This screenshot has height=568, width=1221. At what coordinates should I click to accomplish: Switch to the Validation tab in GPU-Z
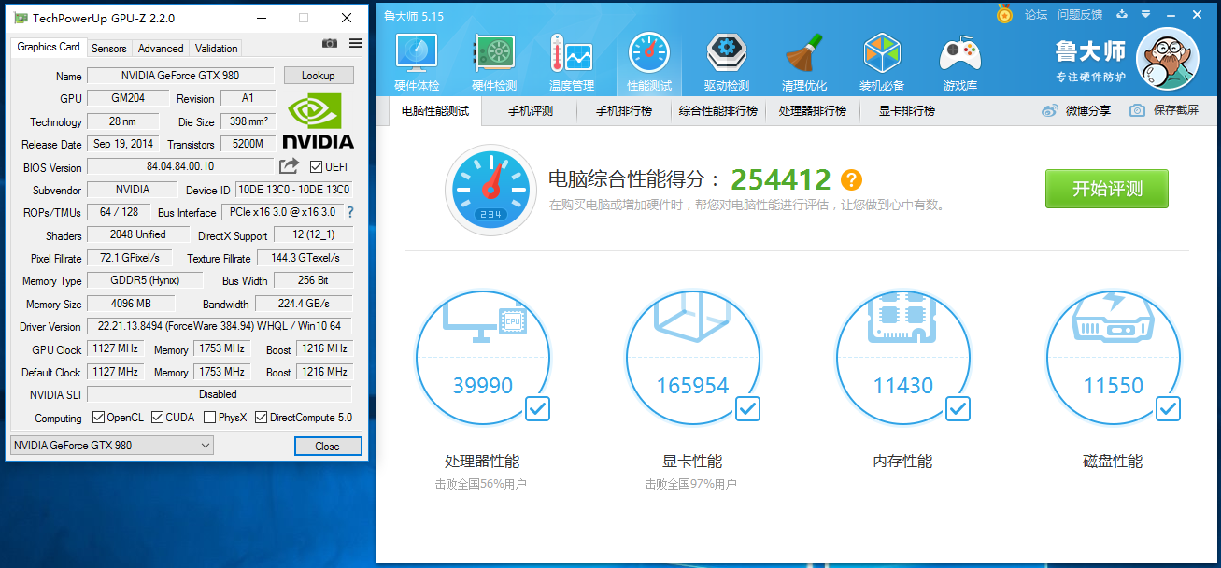pos(217,49)
